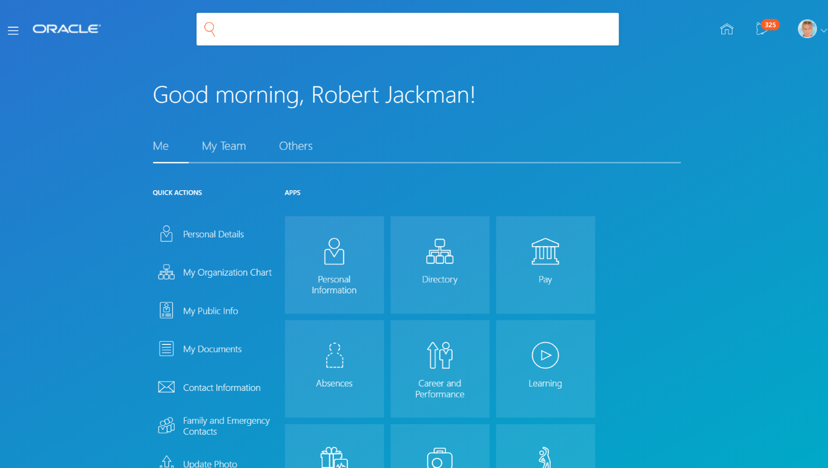Launch the Pay app tile
Screen dimensions: 828x468
click(x=545, y=265)
